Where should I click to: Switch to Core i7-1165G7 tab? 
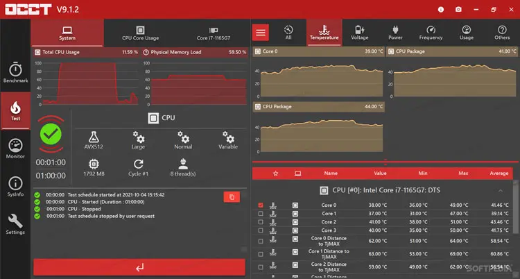(x=214, y=33)
